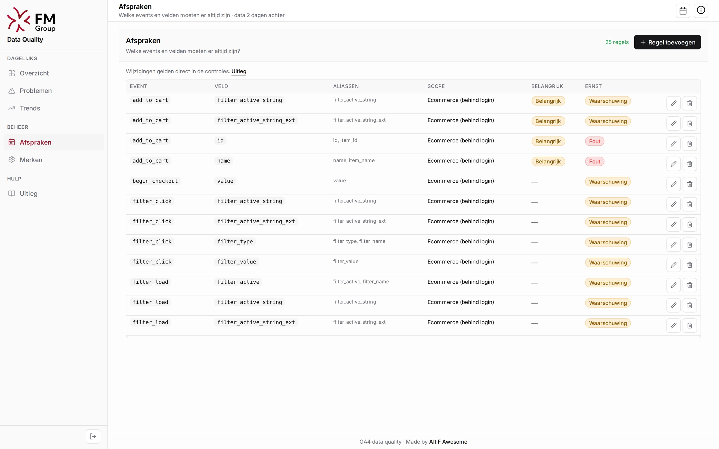Go to Problemen in the sidebar

point(54,91)
